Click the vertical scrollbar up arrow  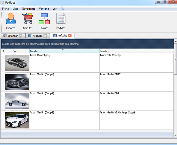pos(175,41)
